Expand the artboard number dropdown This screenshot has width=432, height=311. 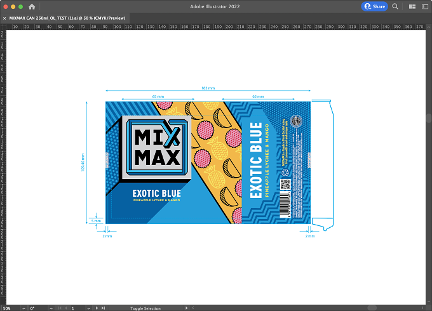(x=88, y=308)
